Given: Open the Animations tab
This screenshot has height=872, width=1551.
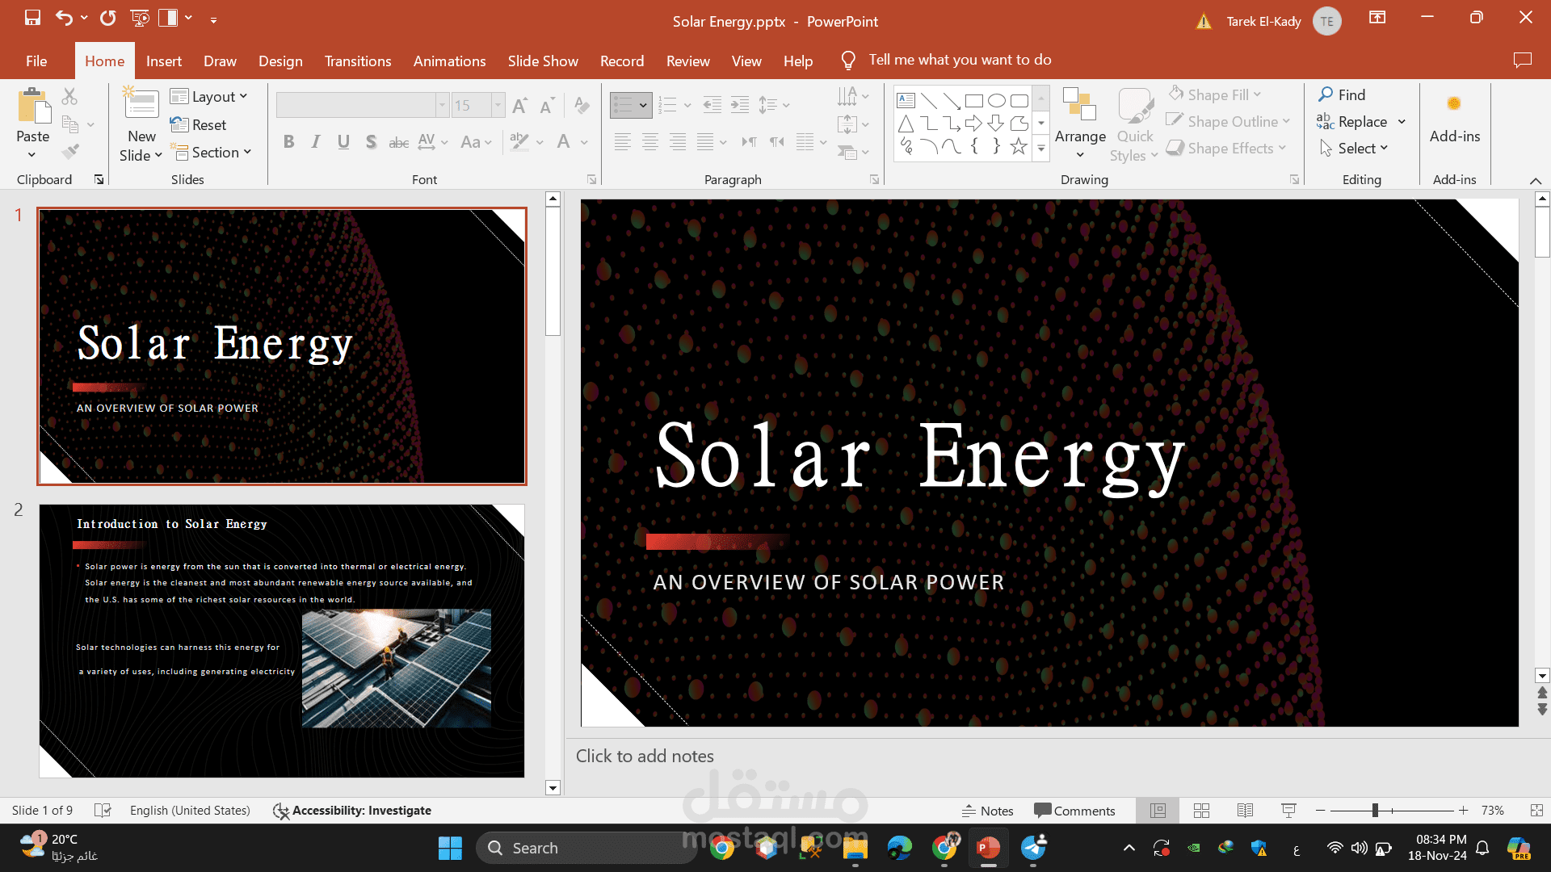Looking at the screenshot, I should (x=449, y=61).
